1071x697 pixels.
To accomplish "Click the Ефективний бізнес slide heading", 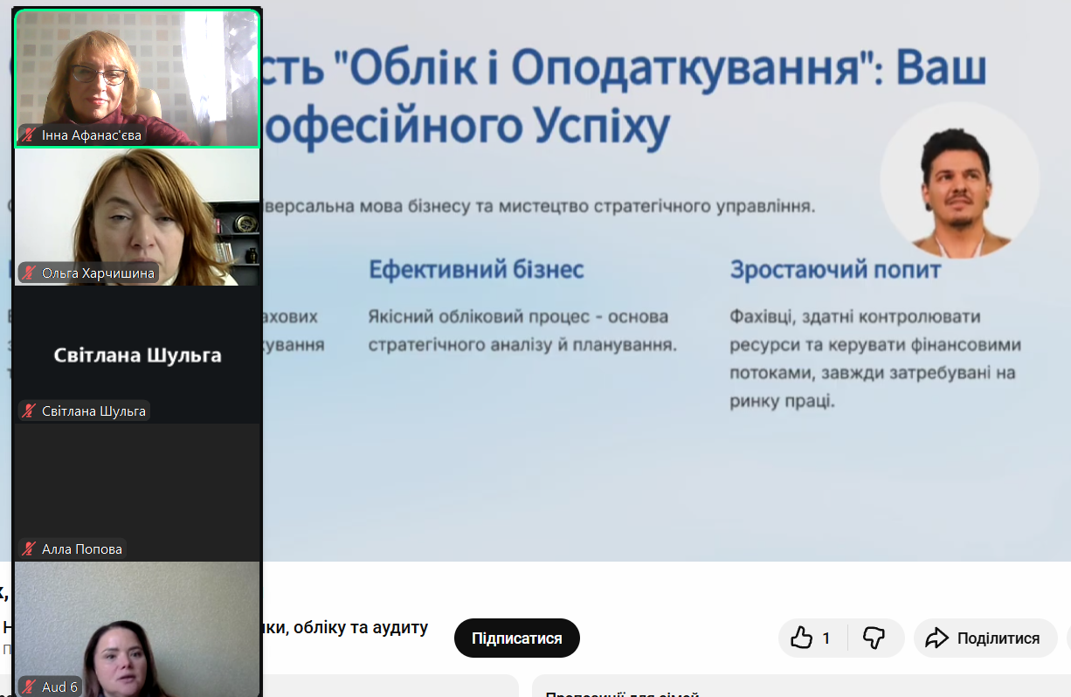I will (x=476, y=270).
